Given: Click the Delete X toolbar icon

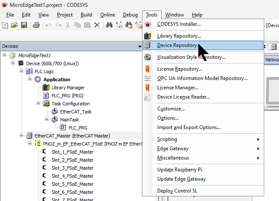Looking at the screenshot, I should pos(97,25).
